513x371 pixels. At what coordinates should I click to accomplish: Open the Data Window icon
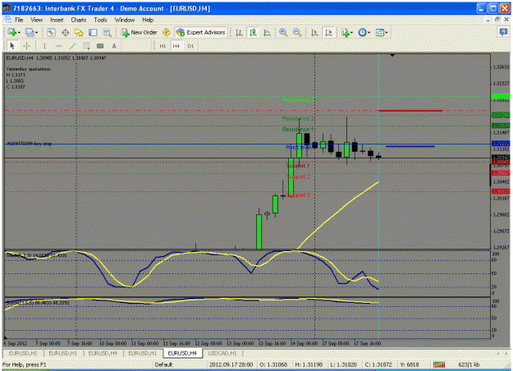65,32
